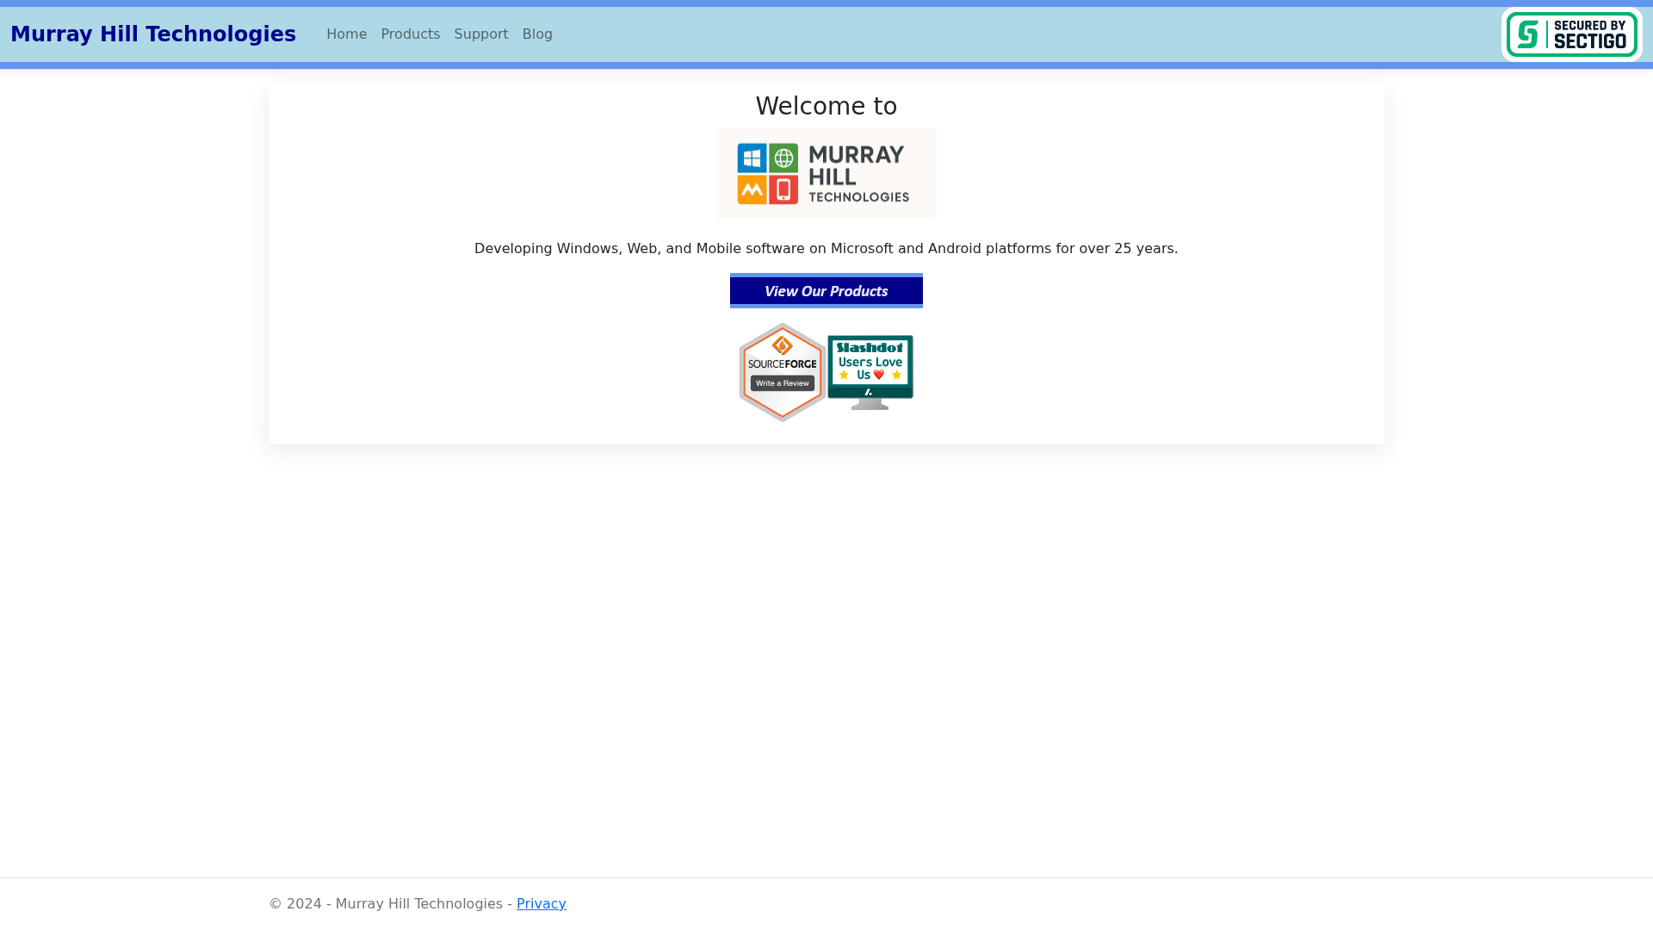The image size is (1653, 930).
Task: Go to the Support page
Action: click(x=480, y=34)
